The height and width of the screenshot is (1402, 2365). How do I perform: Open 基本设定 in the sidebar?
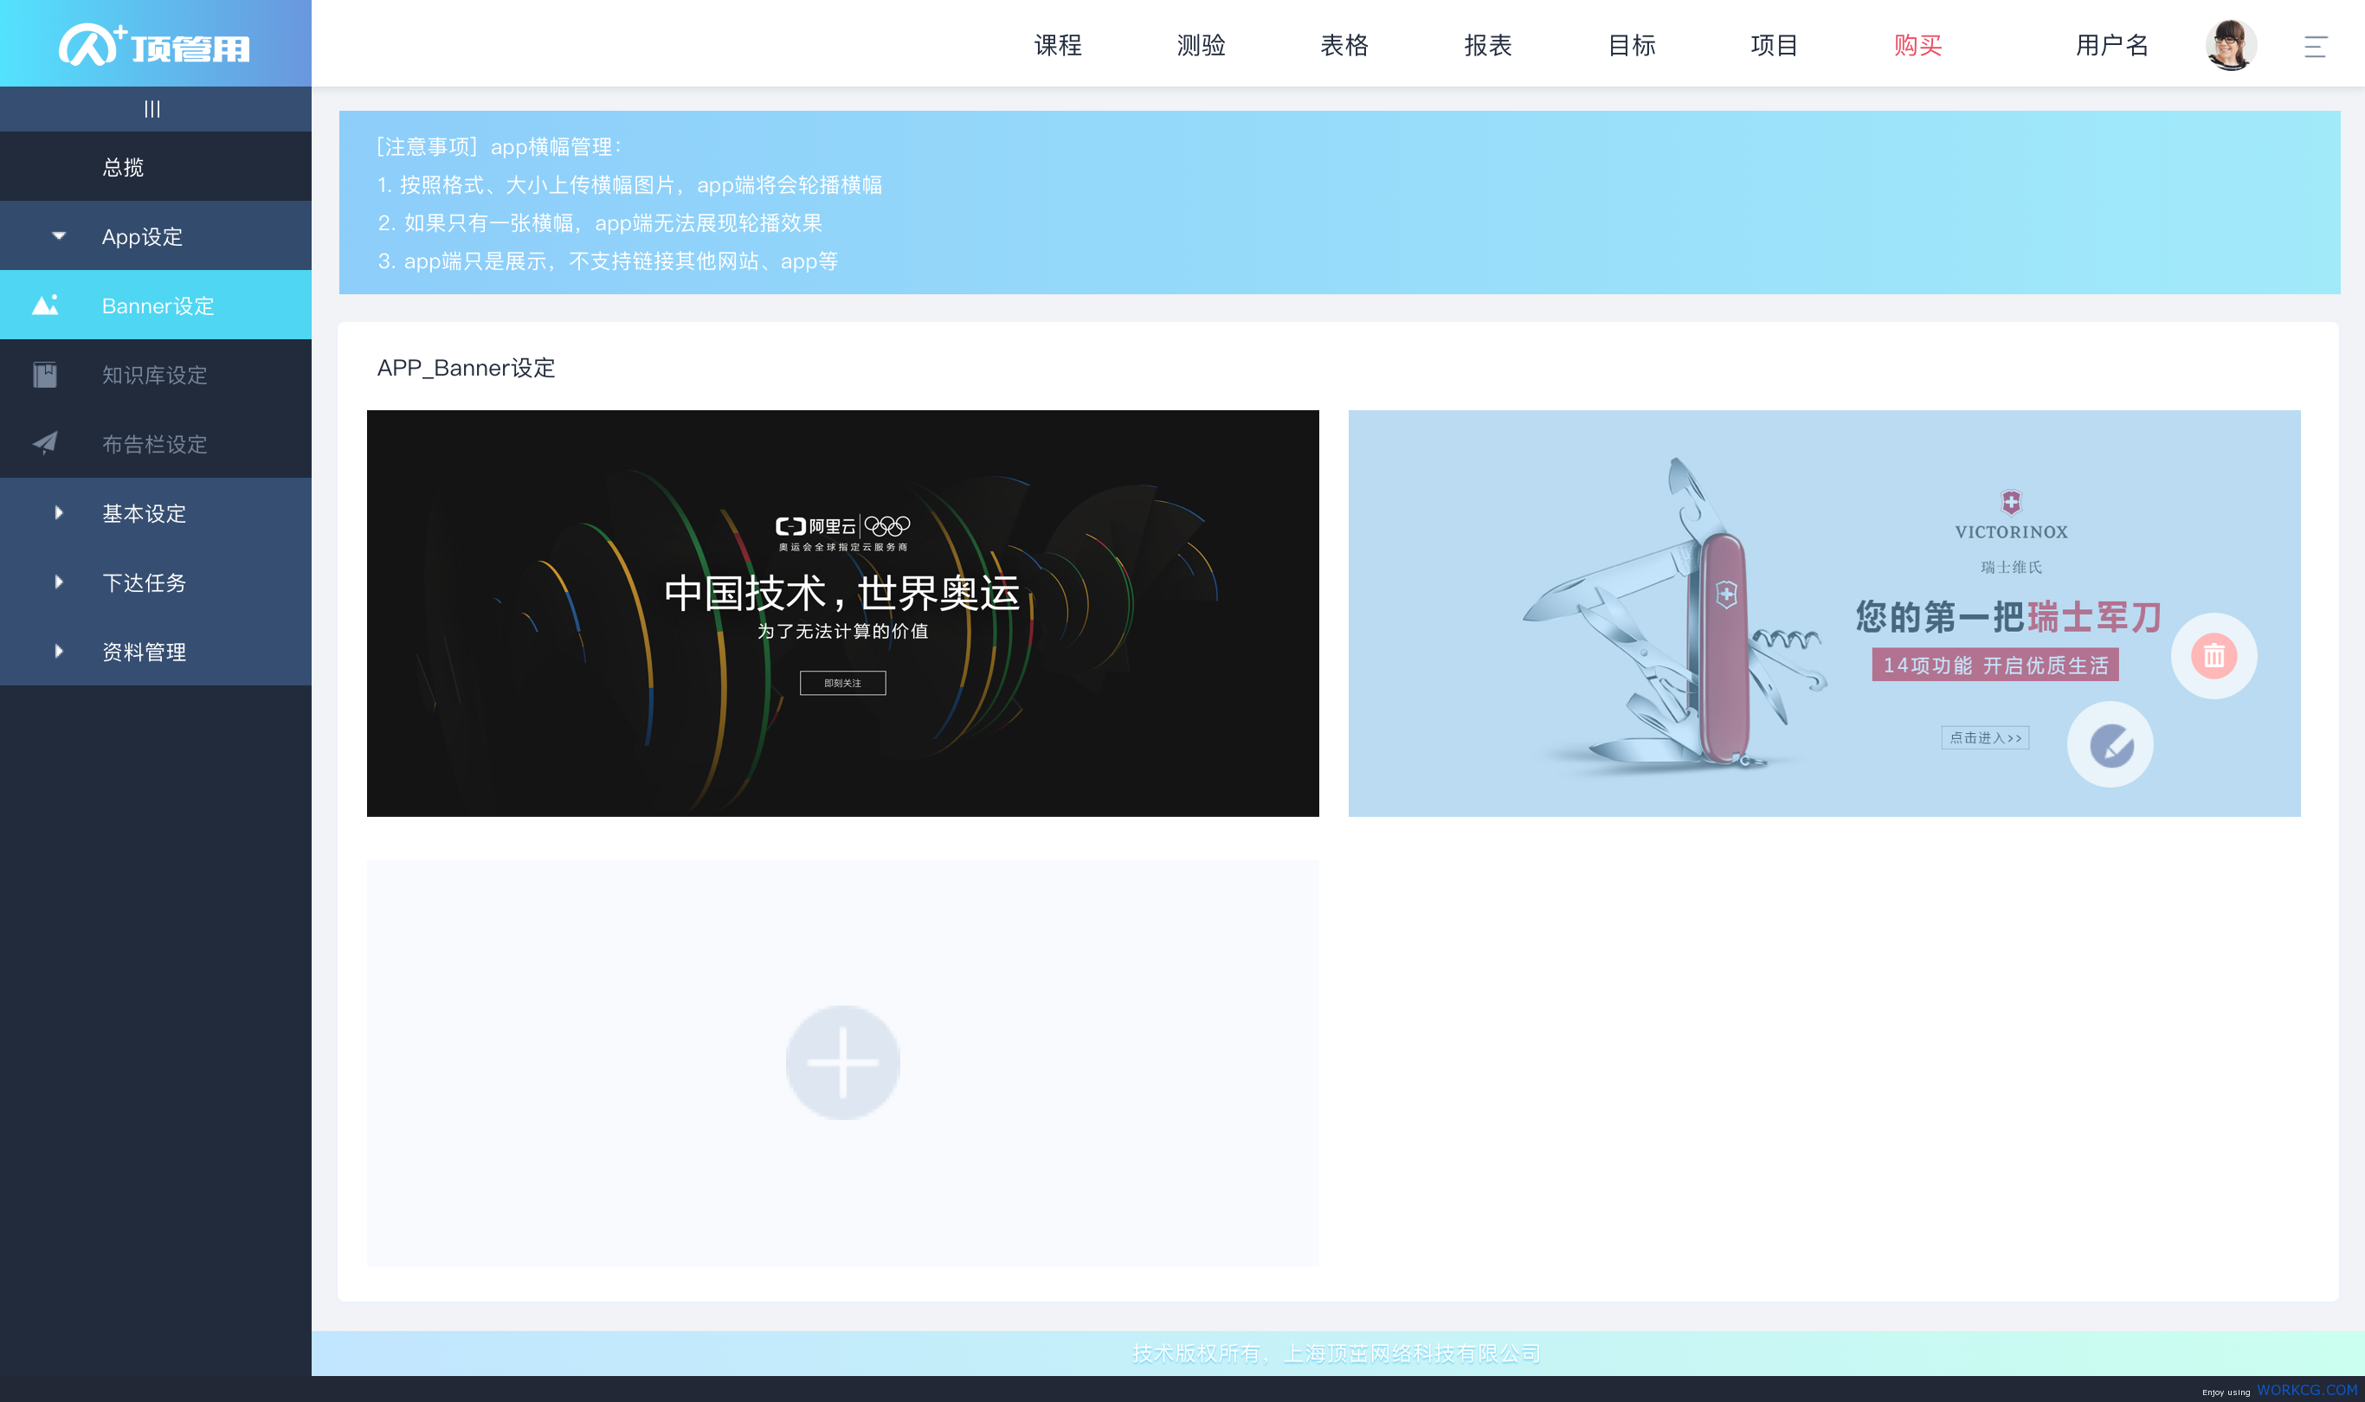(156, 513)
